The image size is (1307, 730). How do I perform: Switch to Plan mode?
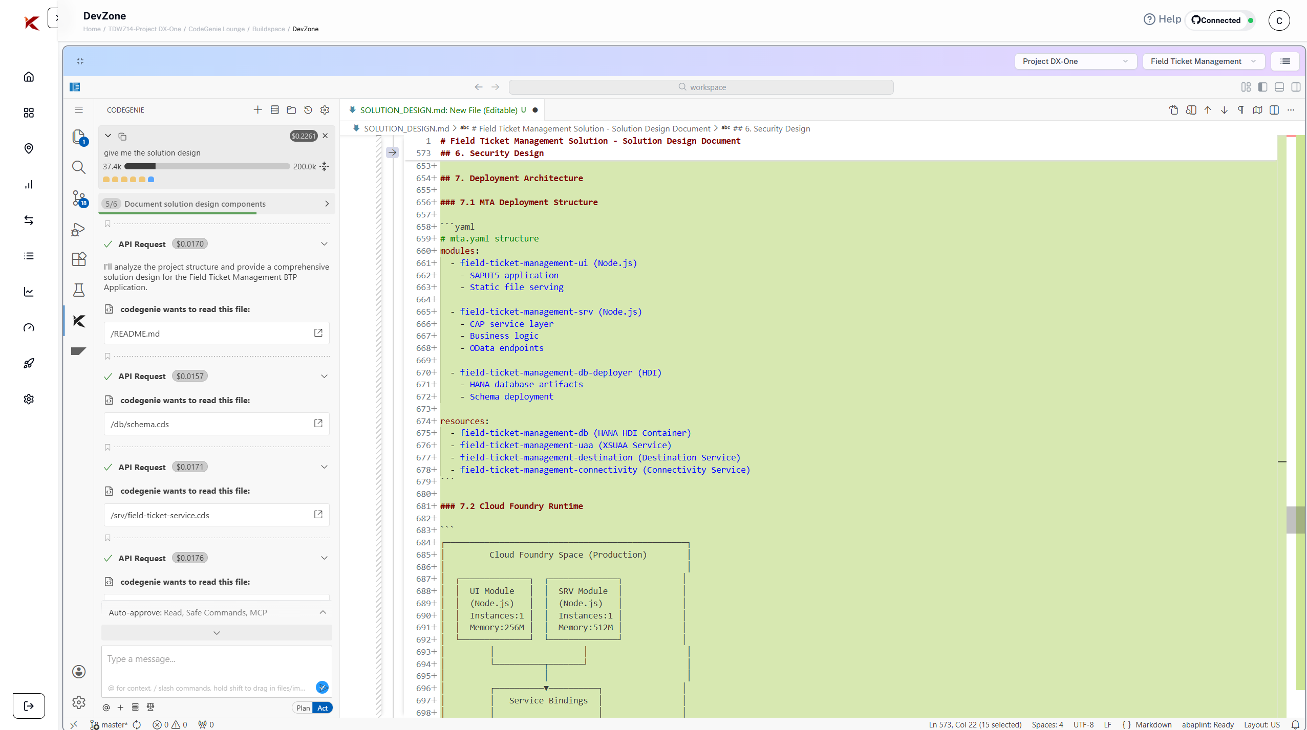303,708
